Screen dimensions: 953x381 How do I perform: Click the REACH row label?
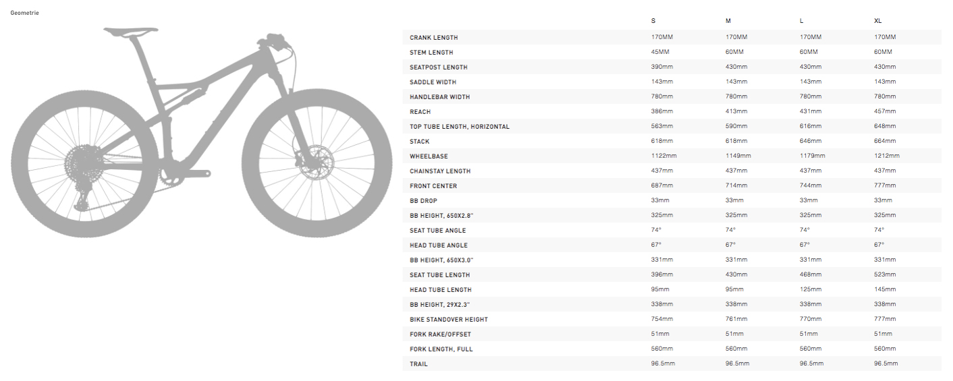420,112
